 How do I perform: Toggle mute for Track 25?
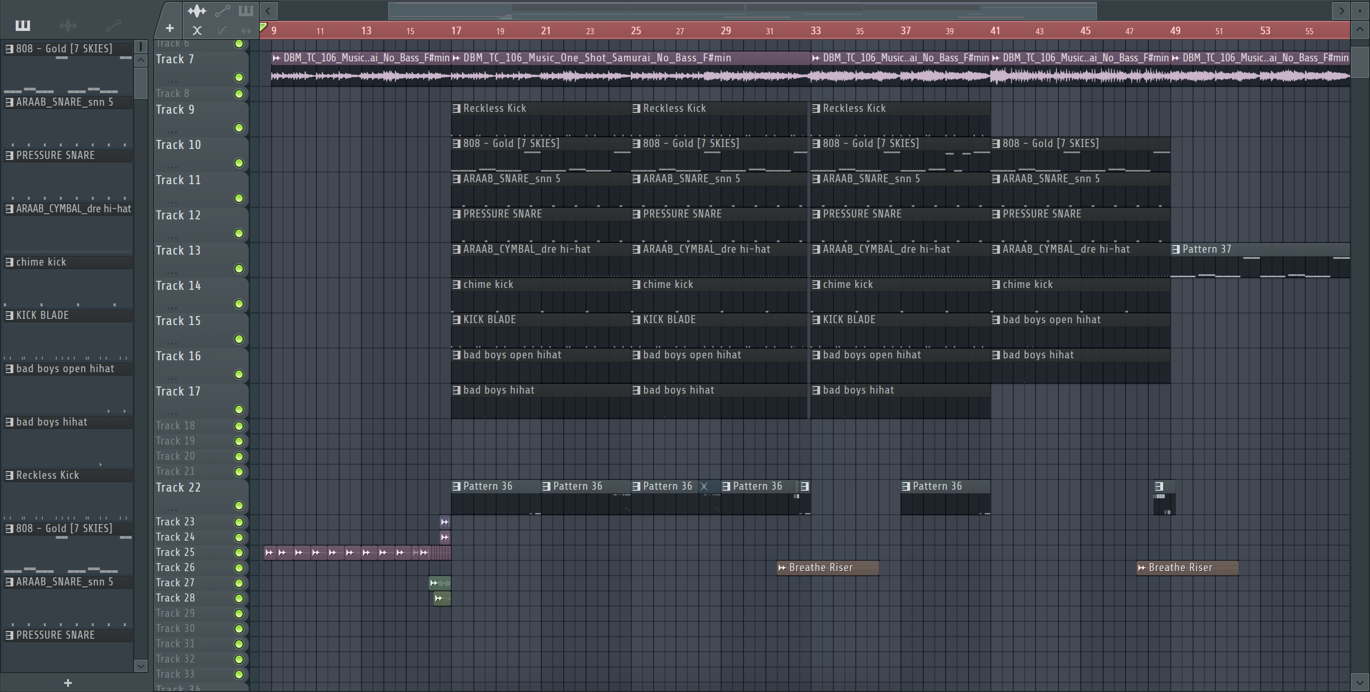pos(239,553)
